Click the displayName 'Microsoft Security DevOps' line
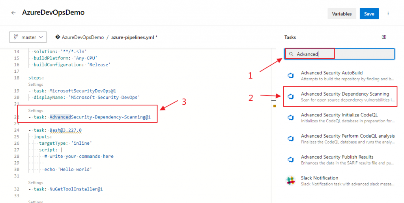The height and width of the screenshot is (203, 404). (87, 98)
